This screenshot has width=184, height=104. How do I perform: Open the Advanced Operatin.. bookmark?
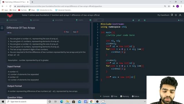point(63,10)
